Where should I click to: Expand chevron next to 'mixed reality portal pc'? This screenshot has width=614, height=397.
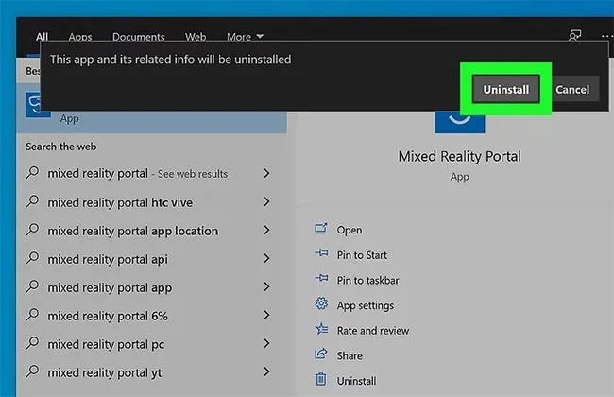click(266, 343)
